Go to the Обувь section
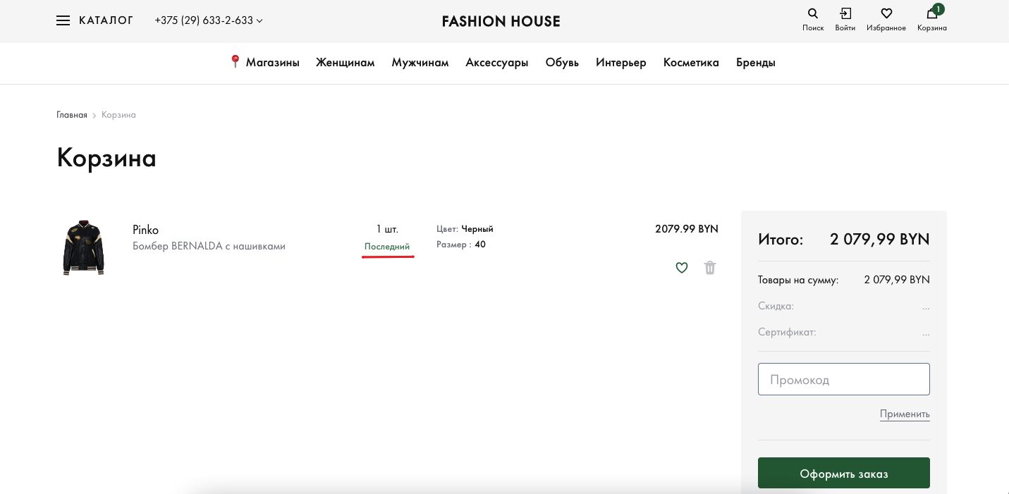 coord(562,63)
